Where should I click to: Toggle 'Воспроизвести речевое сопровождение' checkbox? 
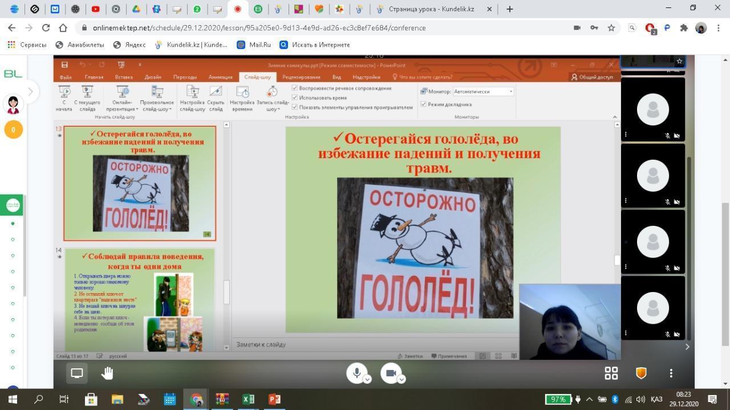pyautogui.click(x=295, y=88)
